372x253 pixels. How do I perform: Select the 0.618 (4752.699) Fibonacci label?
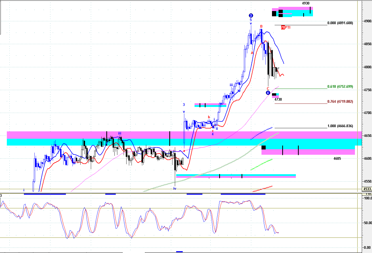(x=340, y=86)
